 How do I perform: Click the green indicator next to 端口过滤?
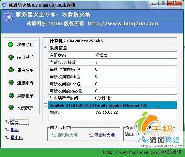click(x=11, y=57)
